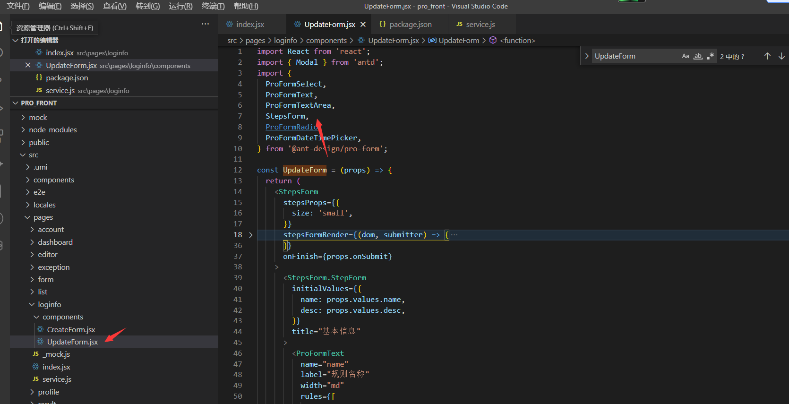This screenshot has height=404, width=789.
Task: Expand replace field in find widget
Action: pyautogui.click(x=587, y=56)
